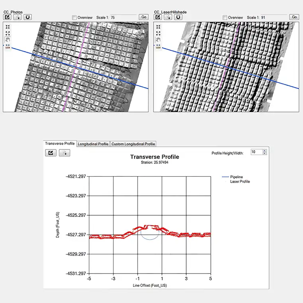This screenshot has height=303, width=303.
Task: Click Scale field showing 91
Action: click(274, 18)
